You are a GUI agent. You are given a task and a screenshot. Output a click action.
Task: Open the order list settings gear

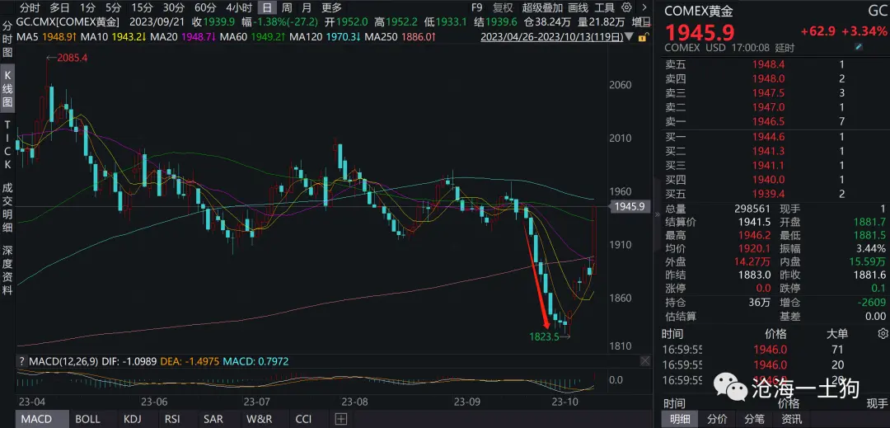882,334
